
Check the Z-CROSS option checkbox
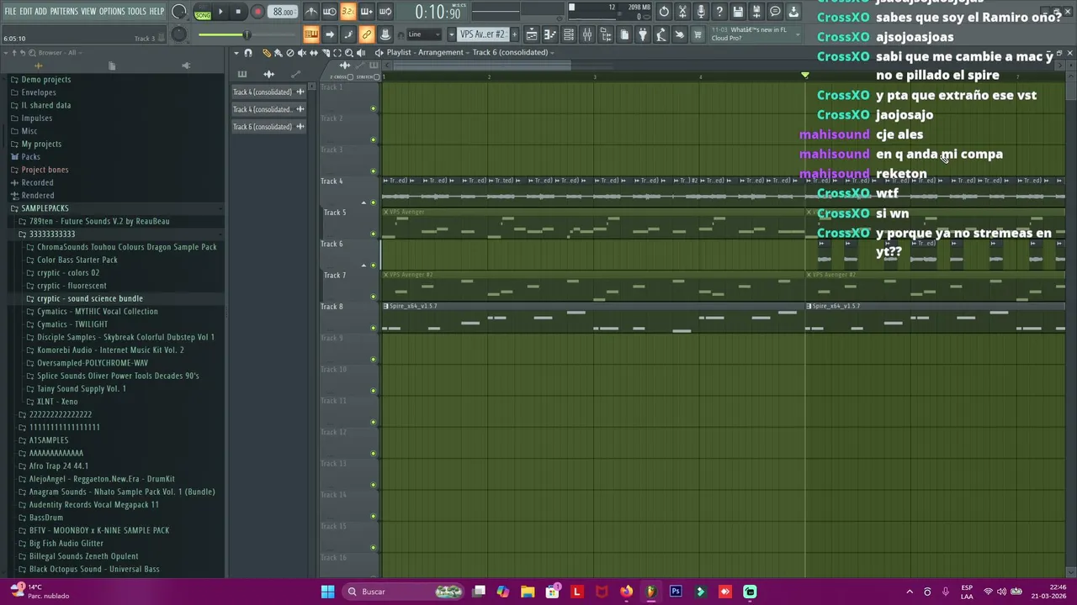tap(351, 76)
